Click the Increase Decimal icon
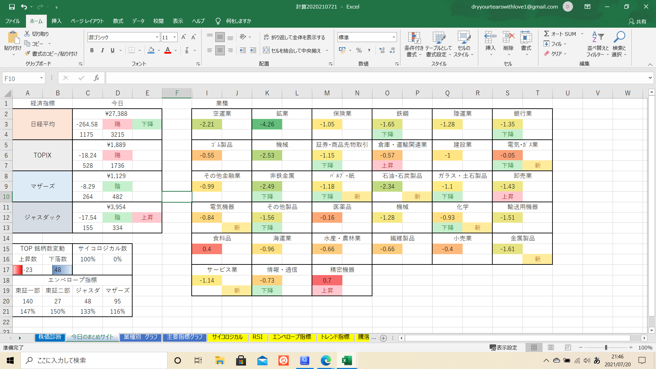The image size is (656, 369). [x=382, y=50]
